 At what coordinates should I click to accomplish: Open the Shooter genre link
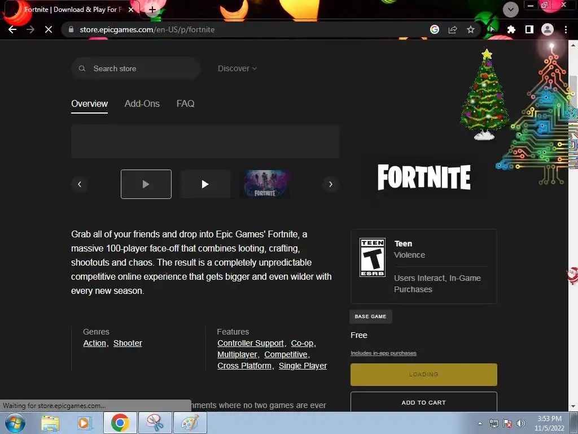pyautogui.click(x=128, y=343)
